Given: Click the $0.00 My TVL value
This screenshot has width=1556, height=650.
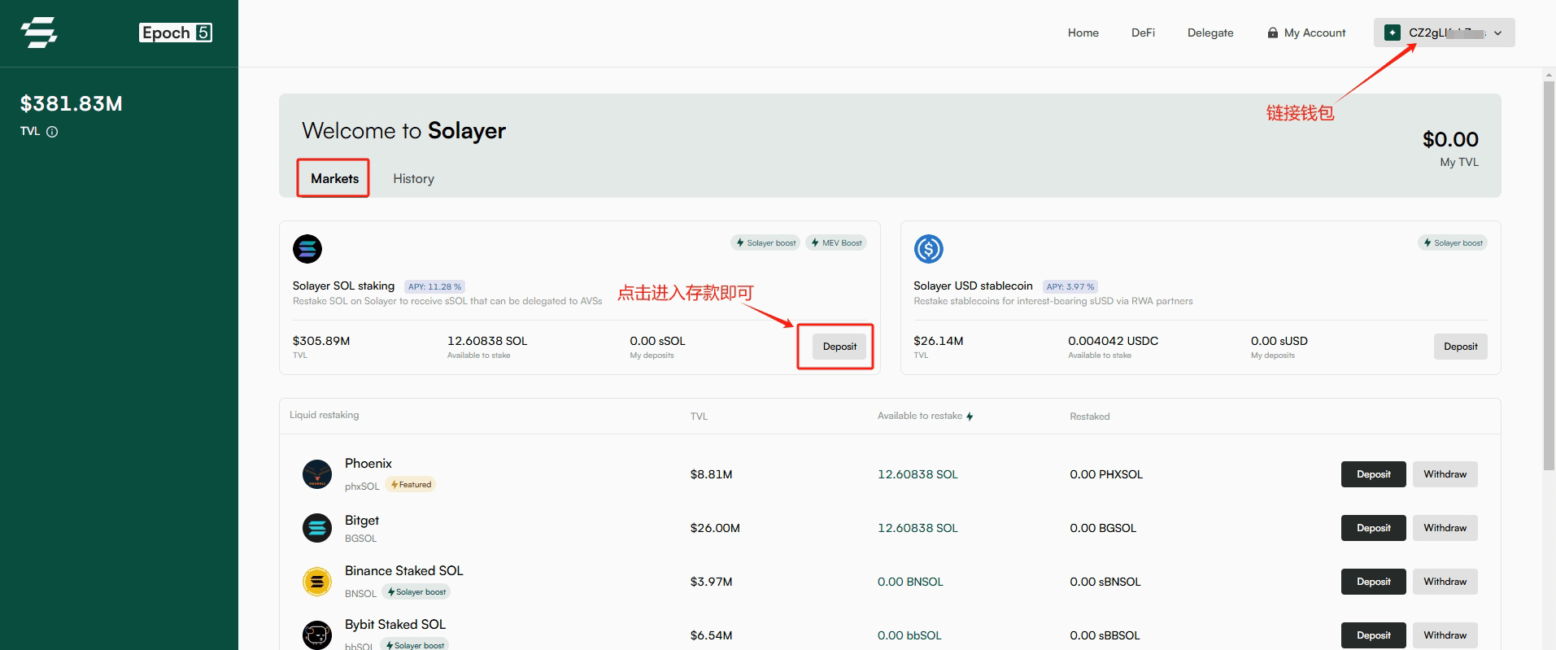Looking at the screenshot, I should 1450,139.
